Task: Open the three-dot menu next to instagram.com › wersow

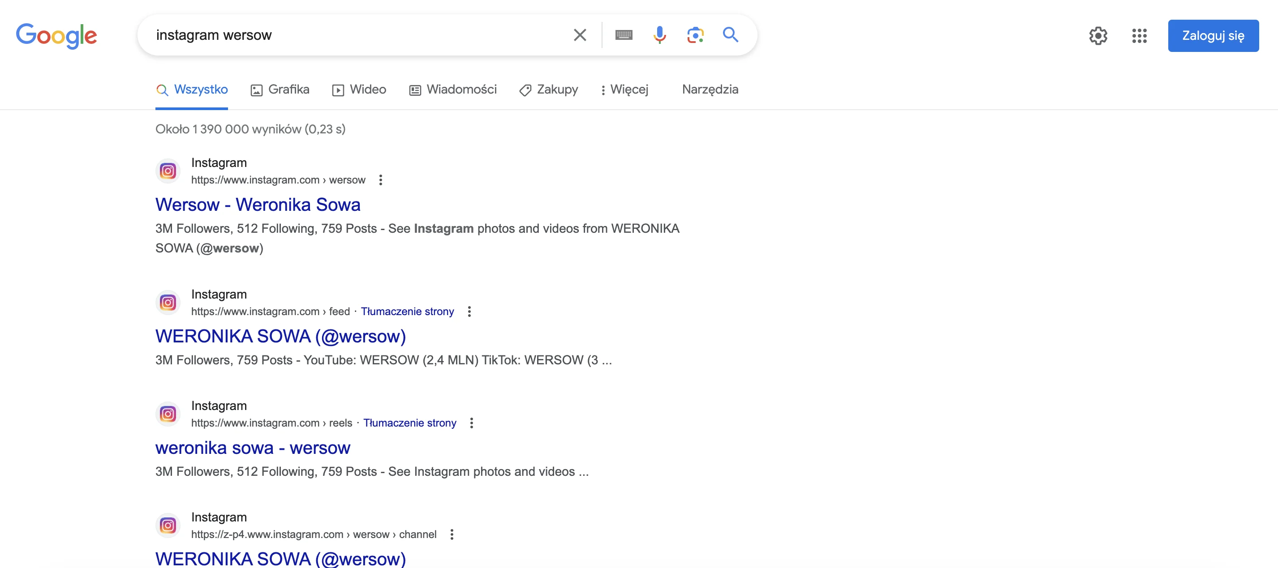Action: click(380, 180)
